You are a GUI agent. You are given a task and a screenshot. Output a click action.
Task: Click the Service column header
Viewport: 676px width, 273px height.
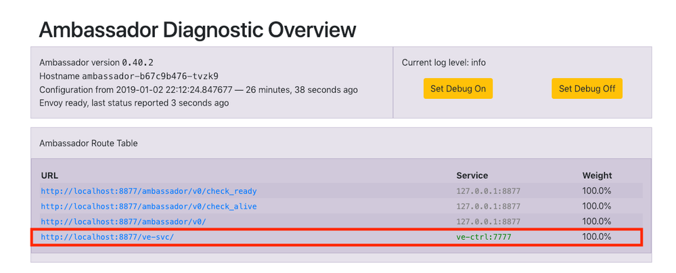click(472, 175)
